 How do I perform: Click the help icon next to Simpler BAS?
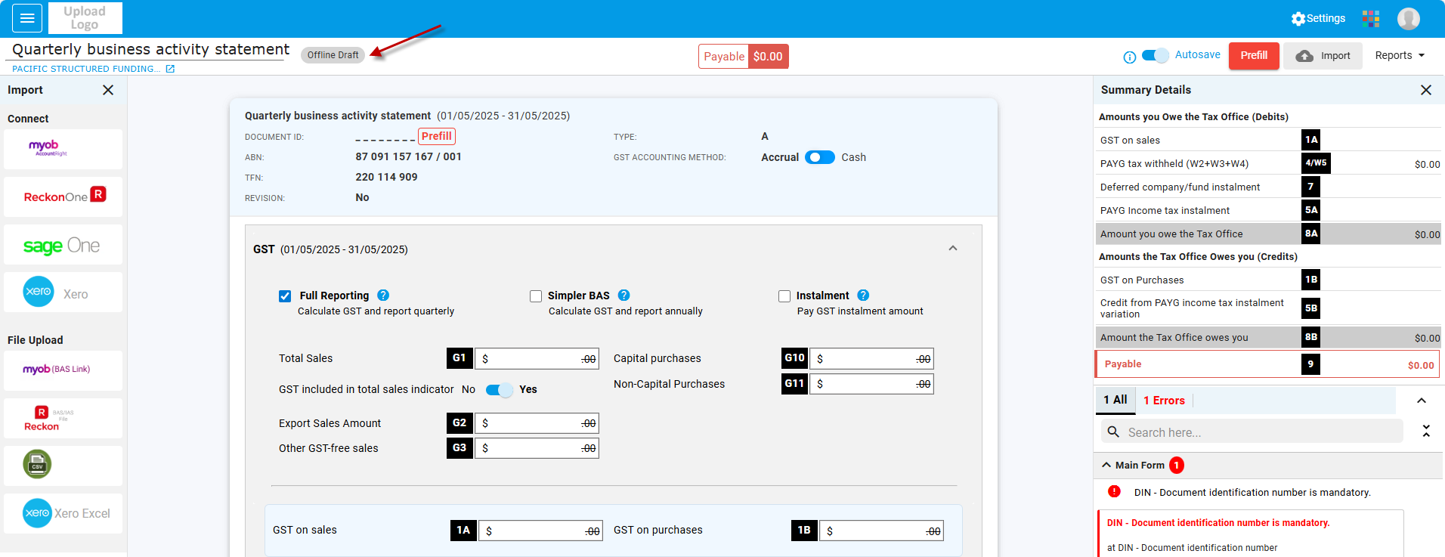(x=623, y=296)
